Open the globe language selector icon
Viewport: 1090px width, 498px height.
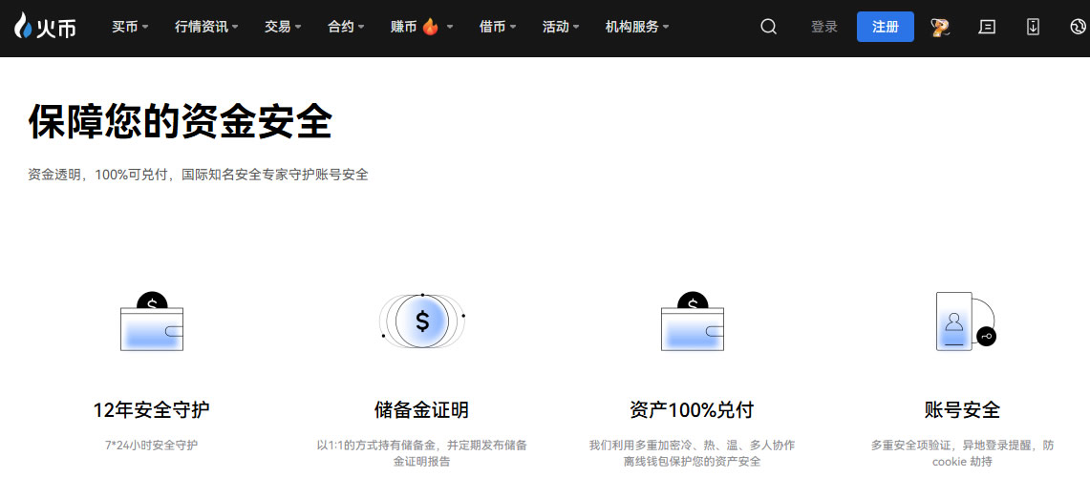tap(1078, 27)
